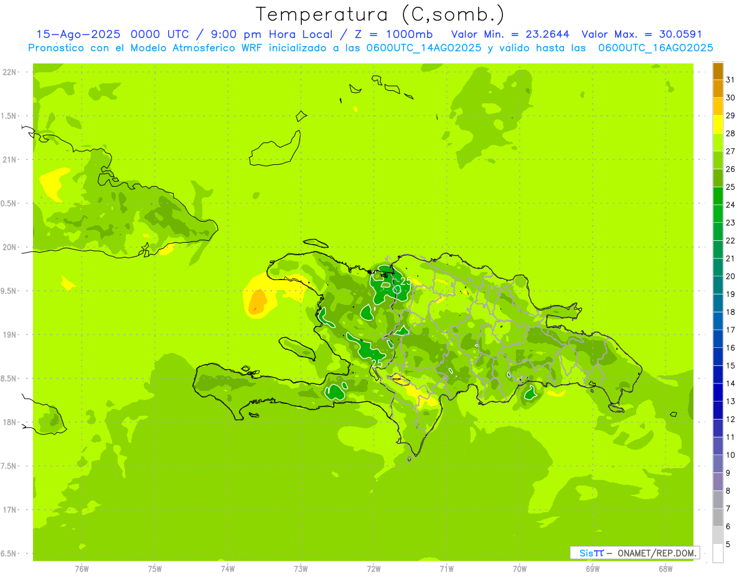
Task: Click the "69W" longitude axis label
Action: tap(593, 569)
